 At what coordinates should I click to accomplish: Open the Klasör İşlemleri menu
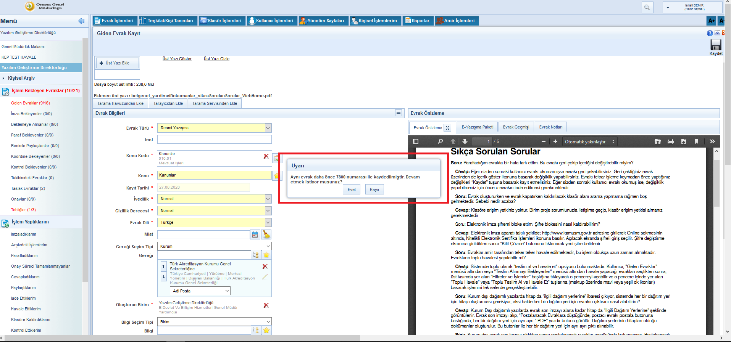click(x=221, y=21)
